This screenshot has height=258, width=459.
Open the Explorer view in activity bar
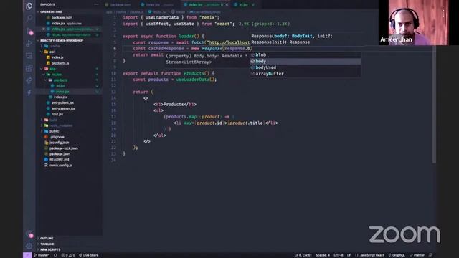tap(29, 6)
